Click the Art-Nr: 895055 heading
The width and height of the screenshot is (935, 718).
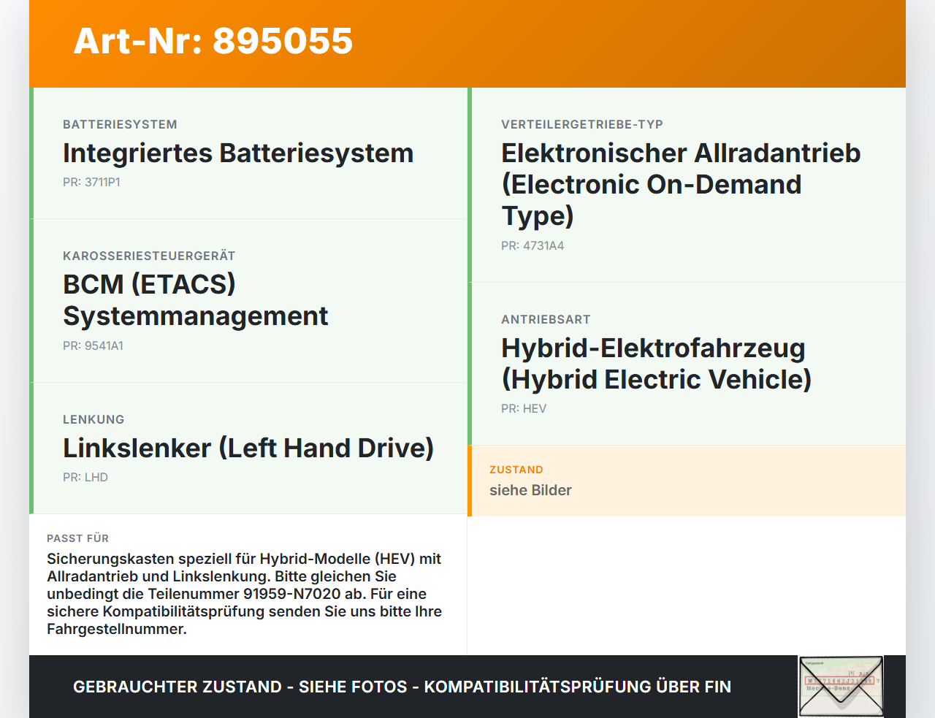213,41
